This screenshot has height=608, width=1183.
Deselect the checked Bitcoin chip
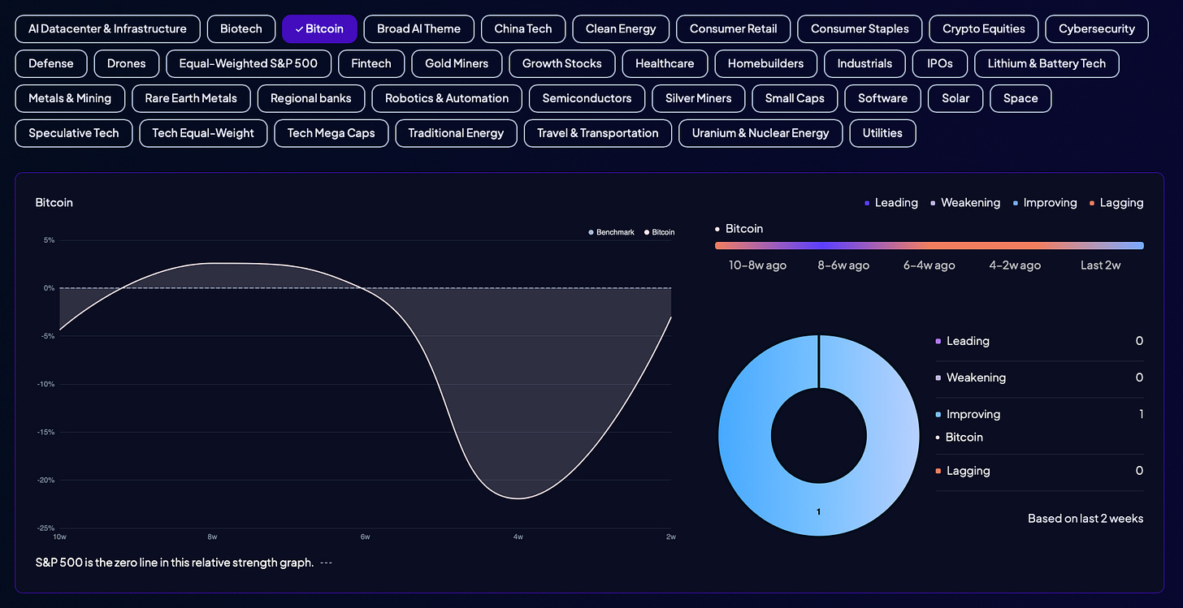pyautogui.click(x=319, y=28)
